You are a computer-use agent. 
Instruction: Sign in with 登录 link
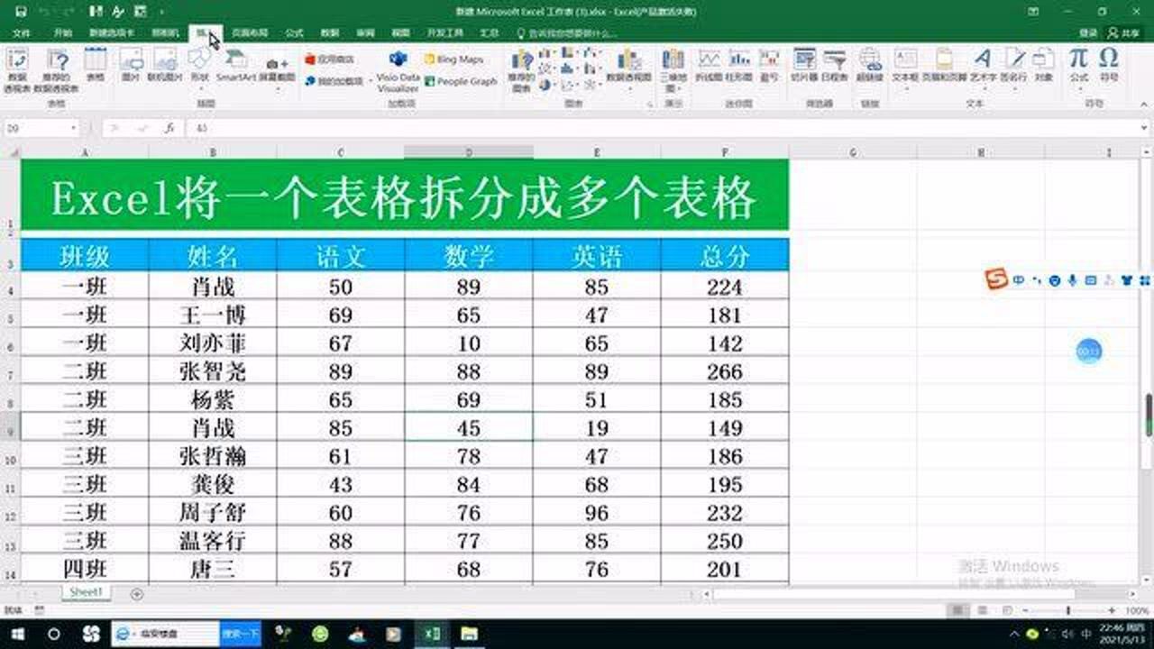click(1088, 33)
